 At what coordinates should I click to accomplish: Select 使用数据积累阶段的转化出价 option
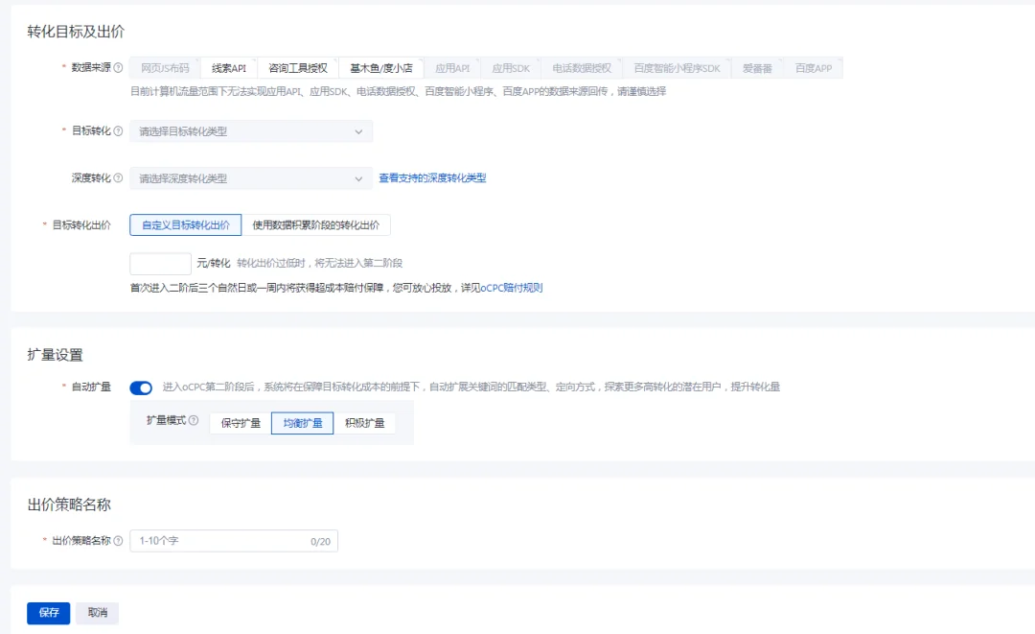pyautogui.click(x=315, y=225)
